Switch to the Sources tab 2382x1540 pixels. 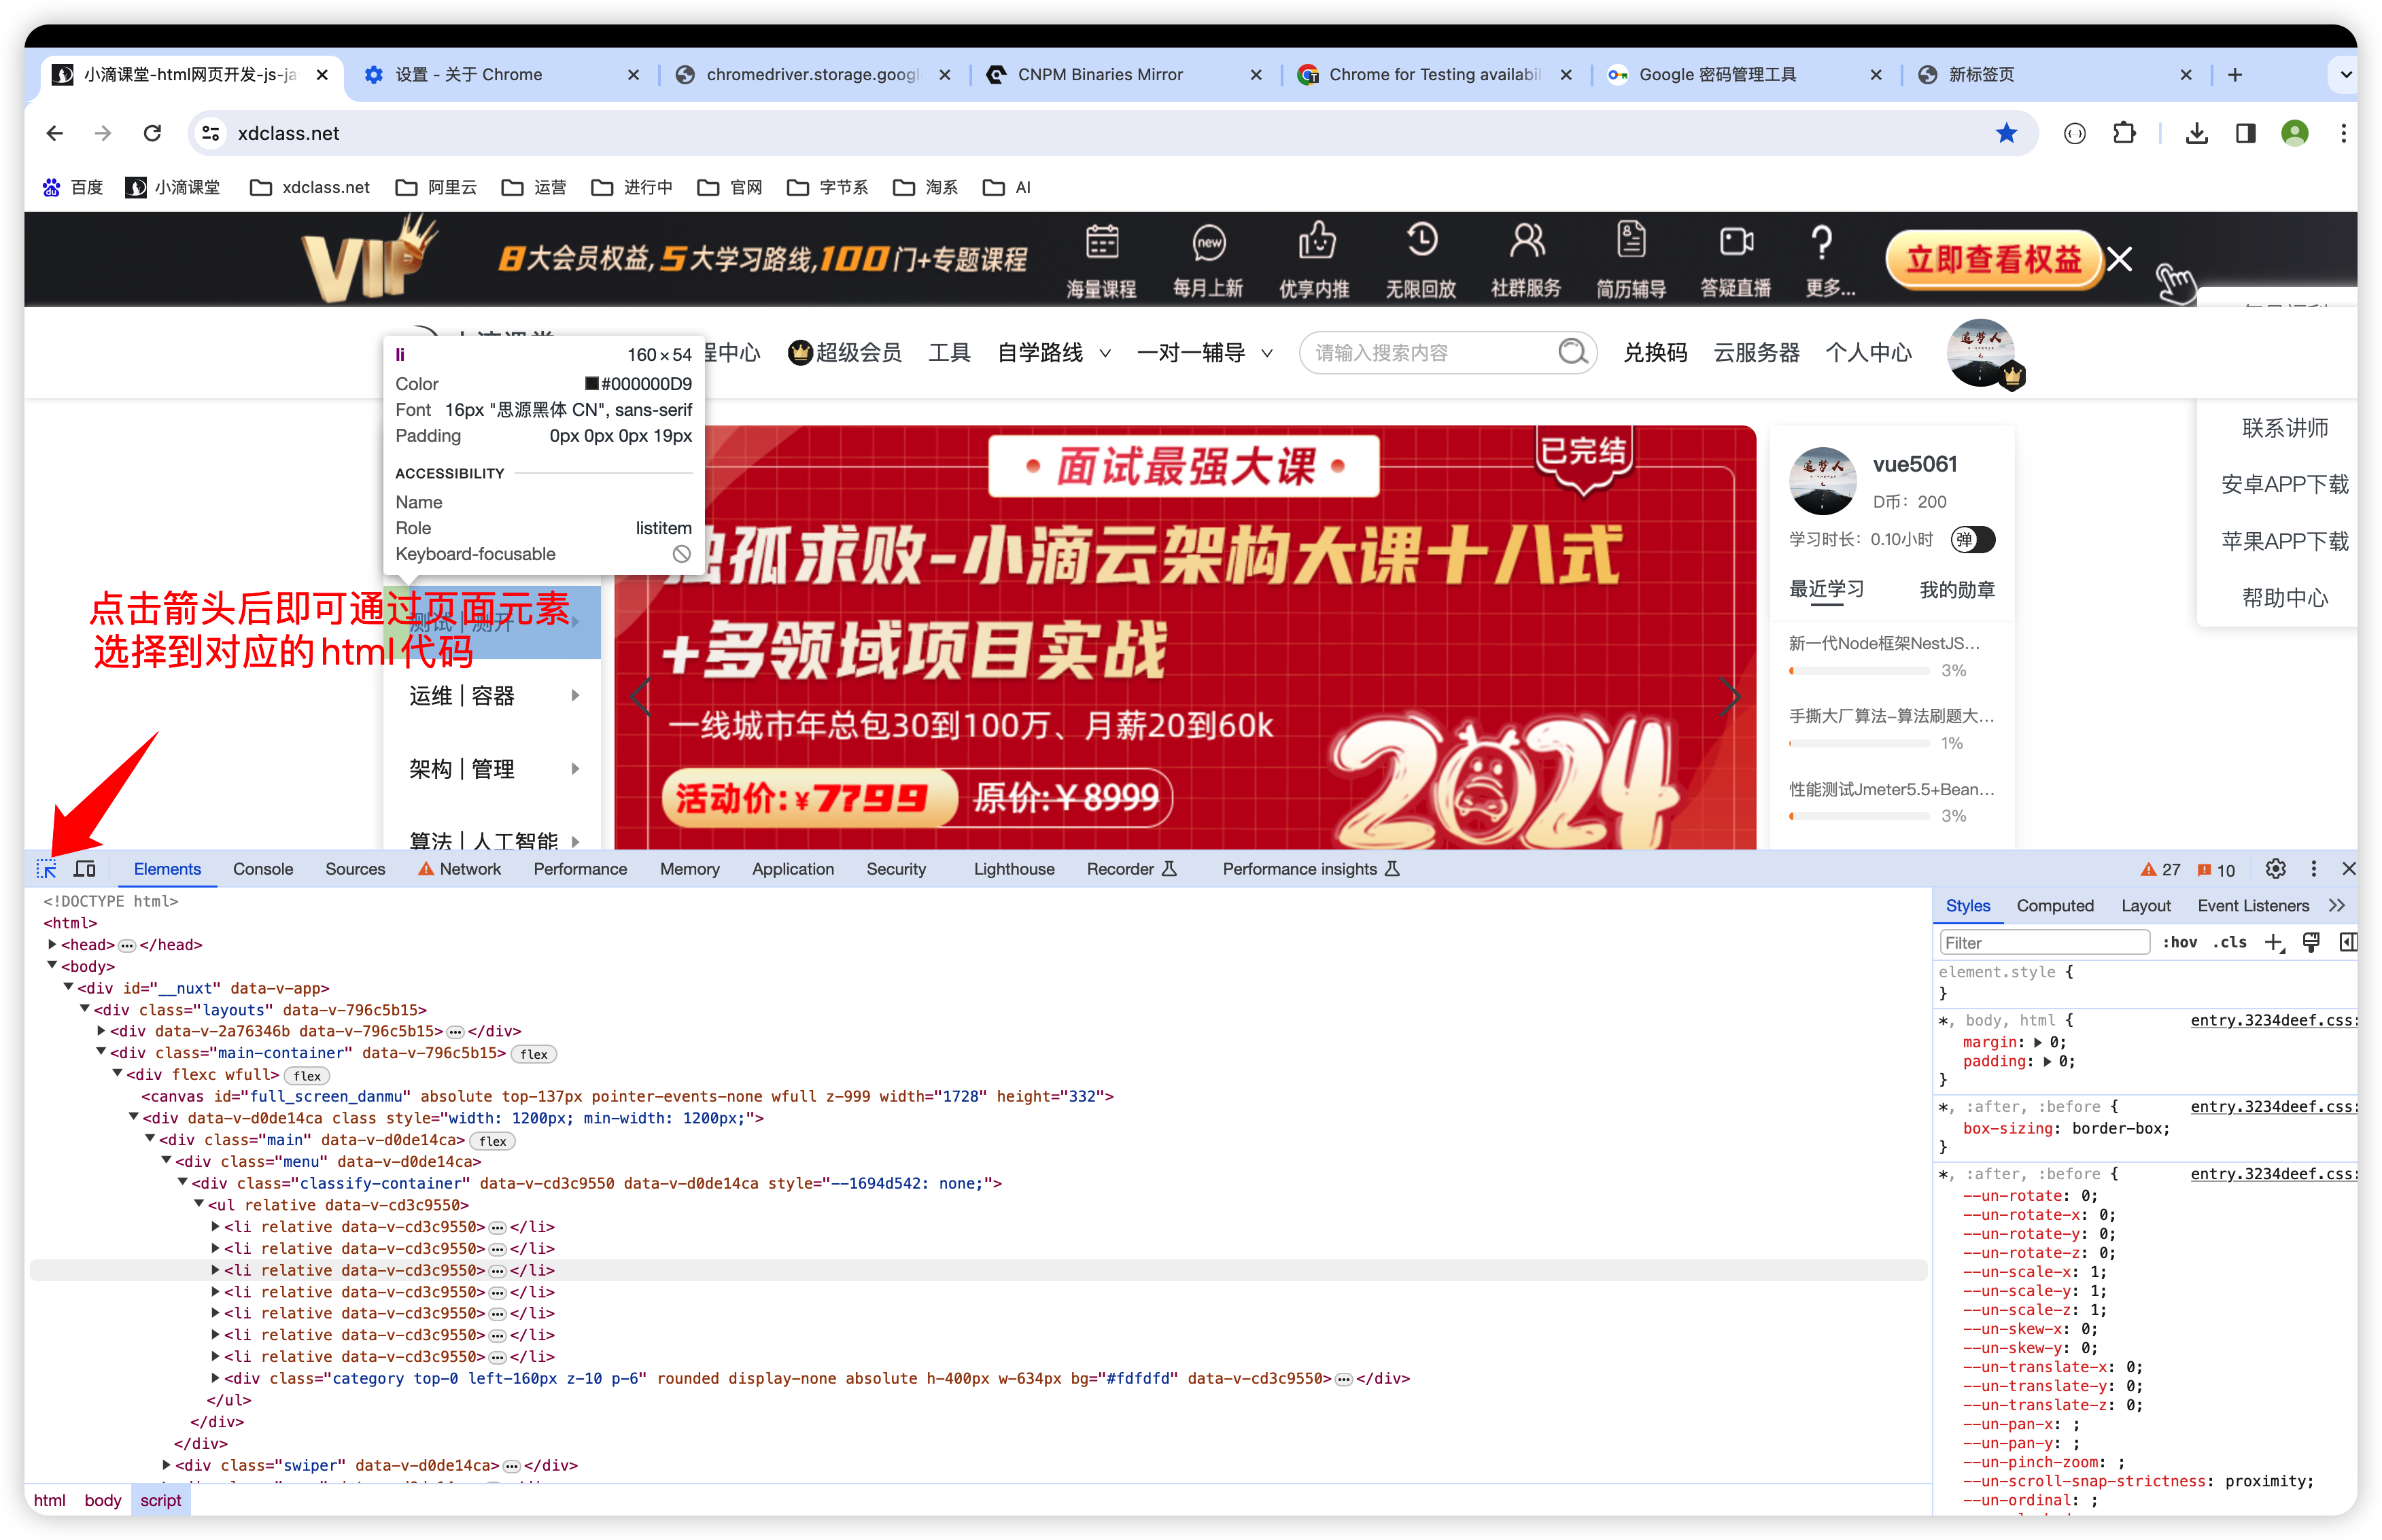(355, 869)
